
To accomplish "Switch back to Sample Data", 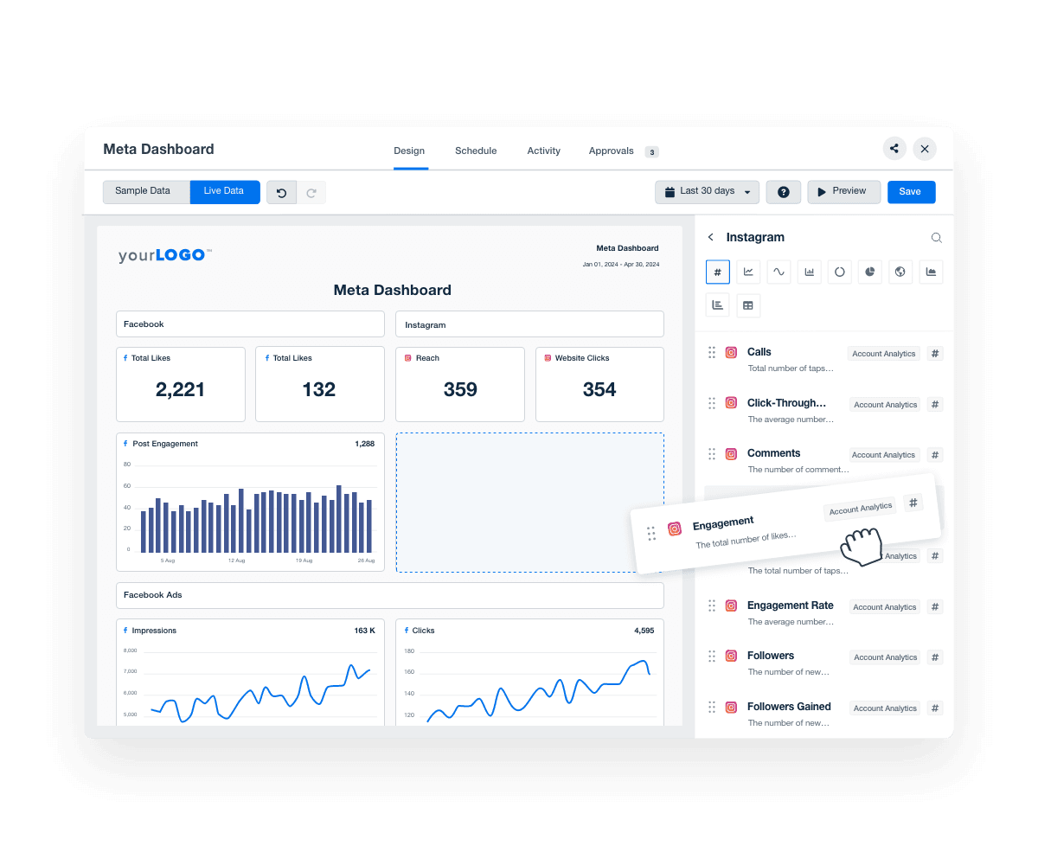I will [145, 192].
